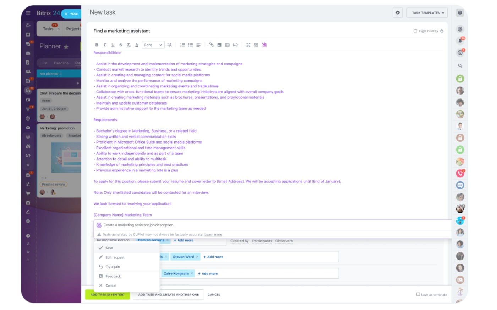Choose Edit request in the CoPilot menu
Screen dimensions: 497x310
pos(127,257)
